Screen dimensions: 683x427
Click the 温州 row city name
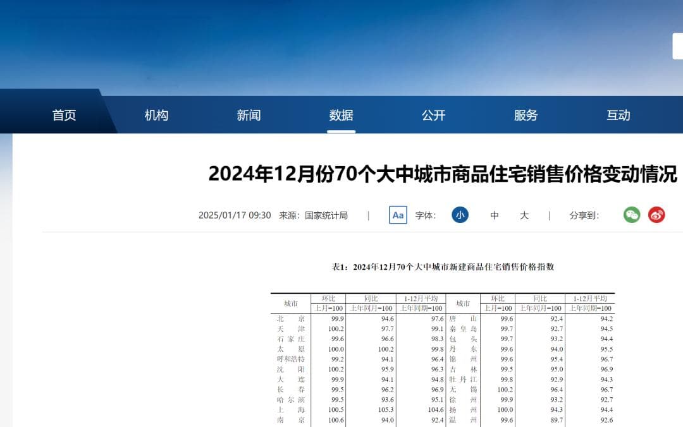[x=463, y=420]
